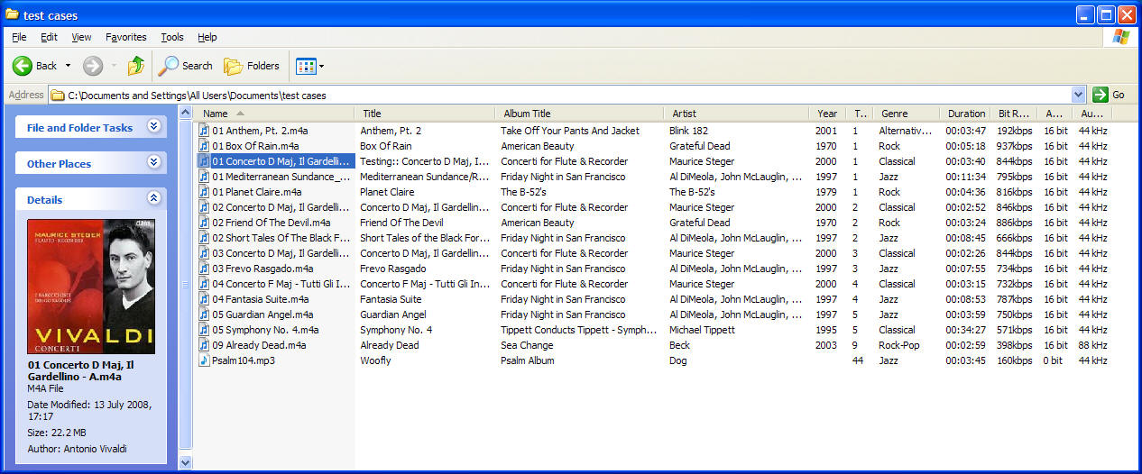Viewport: 1142px width, 474px height.
Task: Click the 'The B-52's' album title cell
Action: tap(523, 192)
